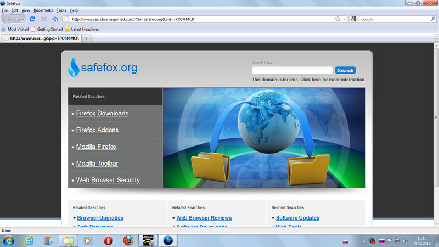
Task: Click the network tray icon
Action: coord(397,241)
